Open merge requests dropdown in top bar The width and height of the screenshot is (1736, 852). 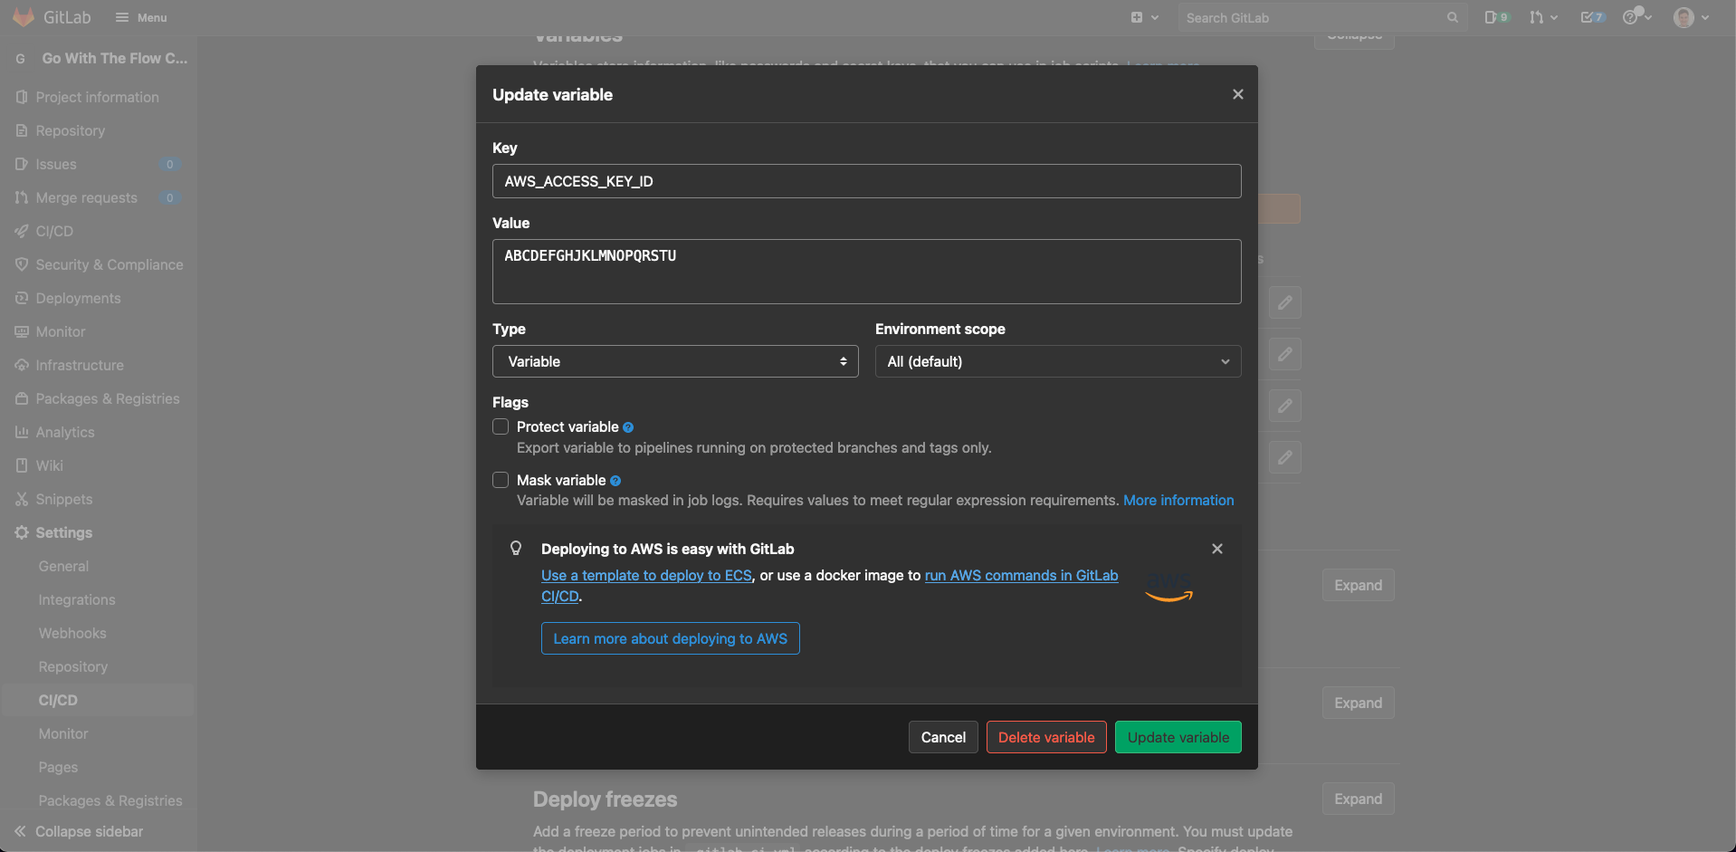point(1543,17)
